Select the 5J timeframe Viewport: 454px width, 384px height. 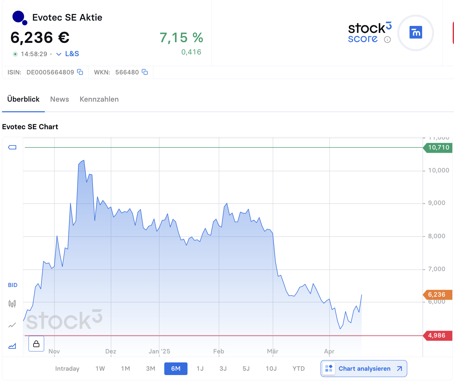[x=246, y=369]
